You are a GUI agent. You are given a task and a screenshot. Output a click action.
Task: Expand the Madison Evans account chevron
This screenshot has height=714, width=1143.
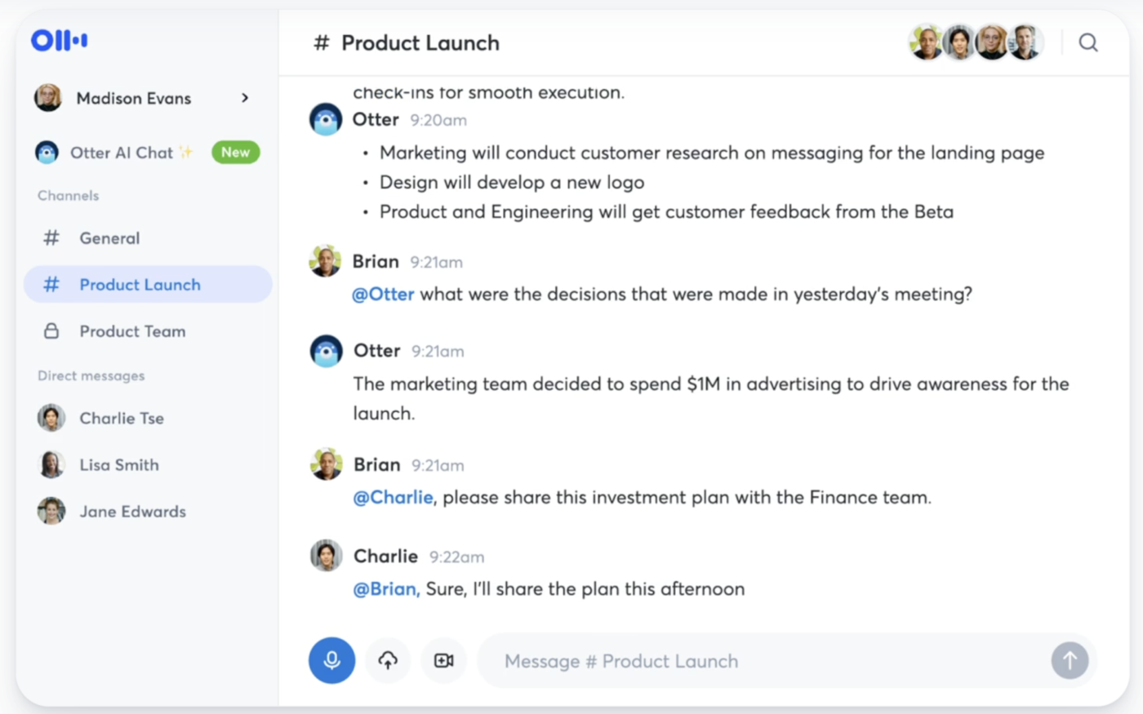tap(245, 98)
